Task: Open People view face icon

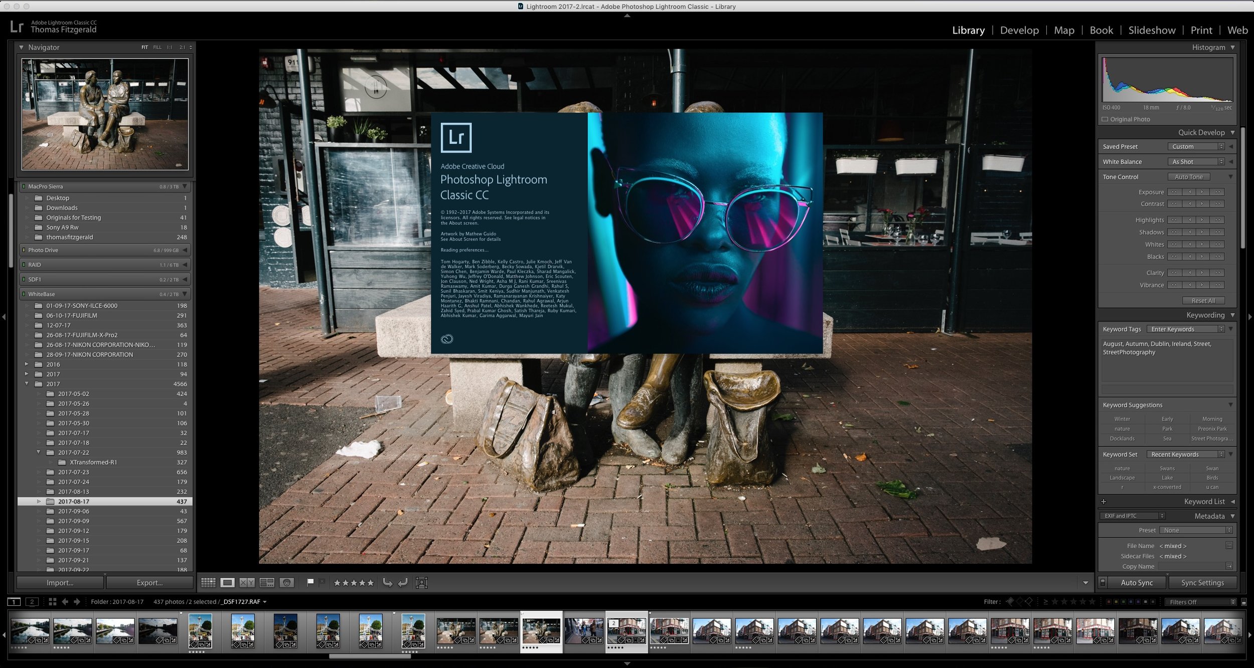Action: click(x=286, y=582)
